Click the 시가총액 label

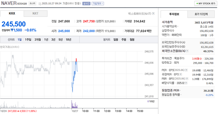tap(167, 22)
